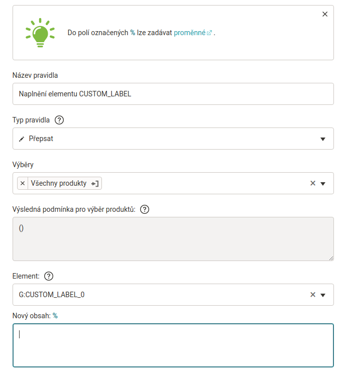The width and height of the screenshot is (344, 382).
Task: Open Všechny produkty via arrow icon
Action: click(x=94, y=183)
